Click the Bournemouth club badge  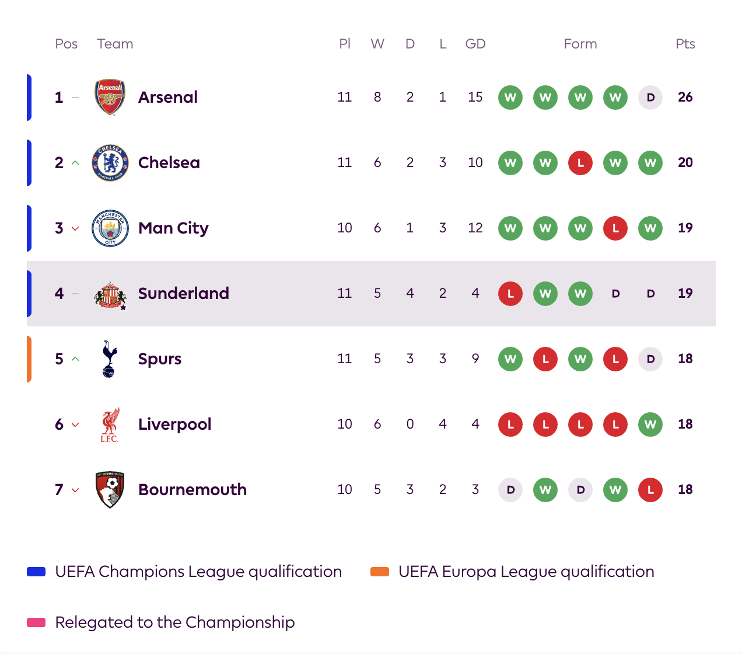click(110, 490)
